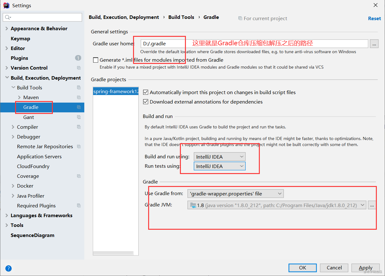Toggle Automatically import this project checkbox
The image size is (385, 276).
coord(146,92)
